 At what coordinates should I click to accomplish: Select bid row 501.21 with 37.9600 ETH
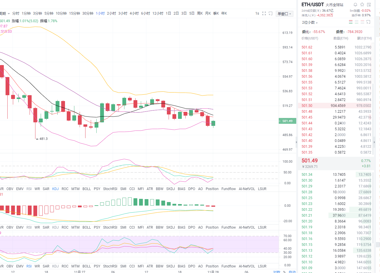coord(336,215)
